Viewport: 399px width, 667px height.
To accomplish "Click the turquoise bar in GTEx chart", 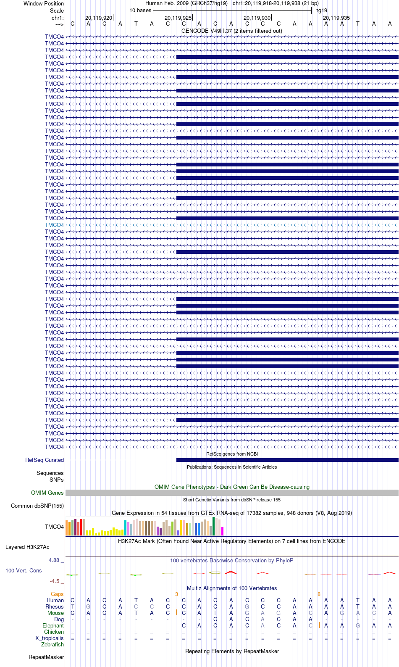I will tap(126, 528).
